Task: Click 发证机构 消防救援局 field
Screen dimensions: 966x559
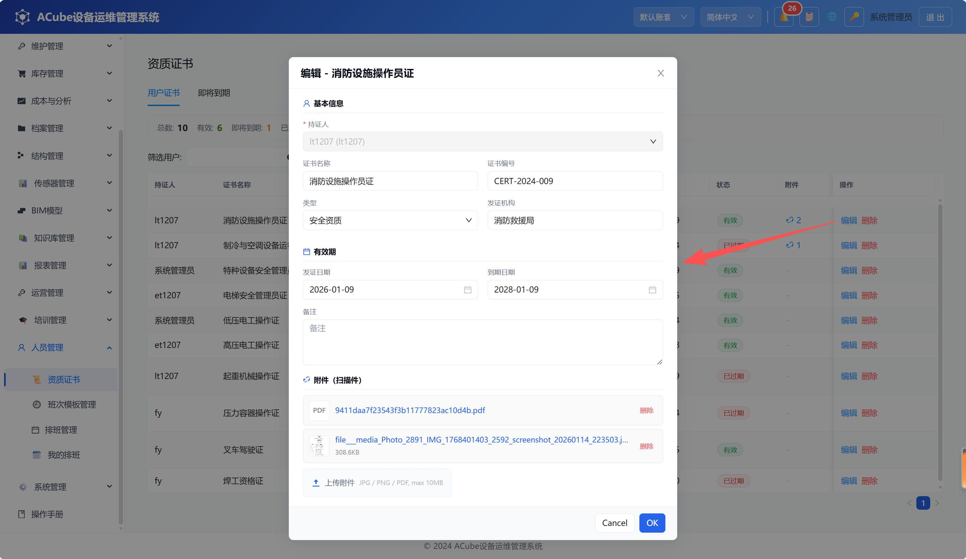Action: pyautogui.click(x=575, y=221)
